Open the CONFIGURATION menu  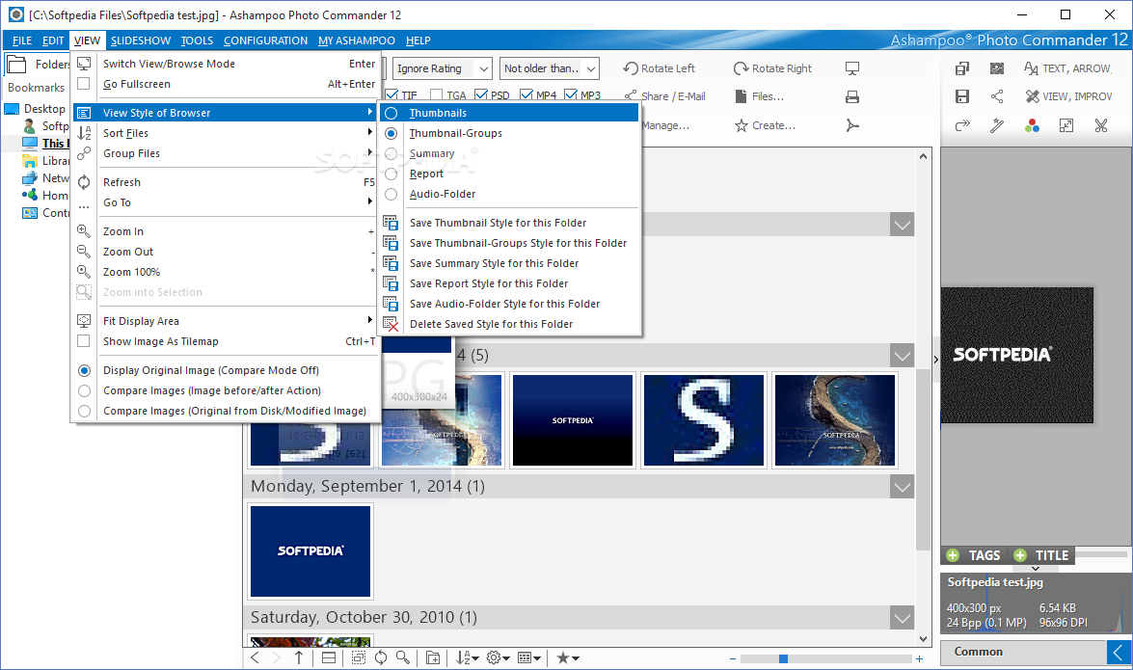[x=265, y=40]
